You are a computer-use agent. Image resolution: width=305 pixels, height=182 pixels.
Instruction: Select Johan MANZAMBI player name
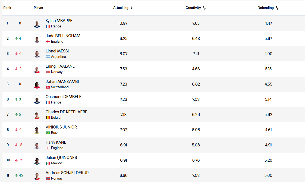[62, 81]
